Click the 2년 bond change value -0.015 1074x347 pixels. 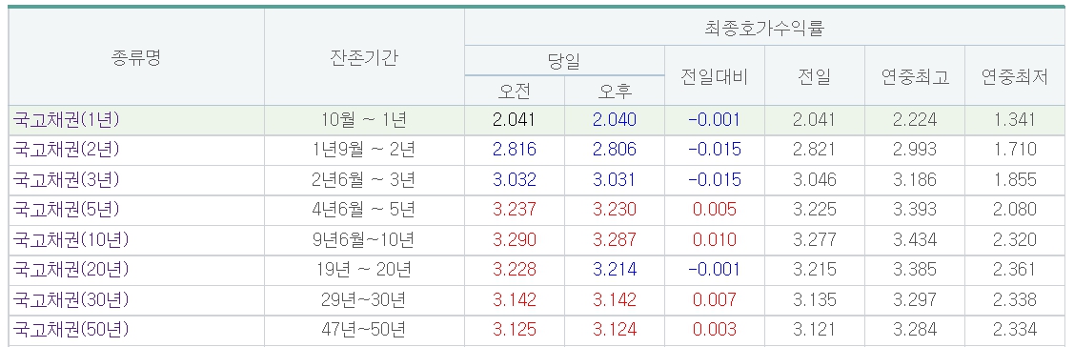click(x=715, y=149)
